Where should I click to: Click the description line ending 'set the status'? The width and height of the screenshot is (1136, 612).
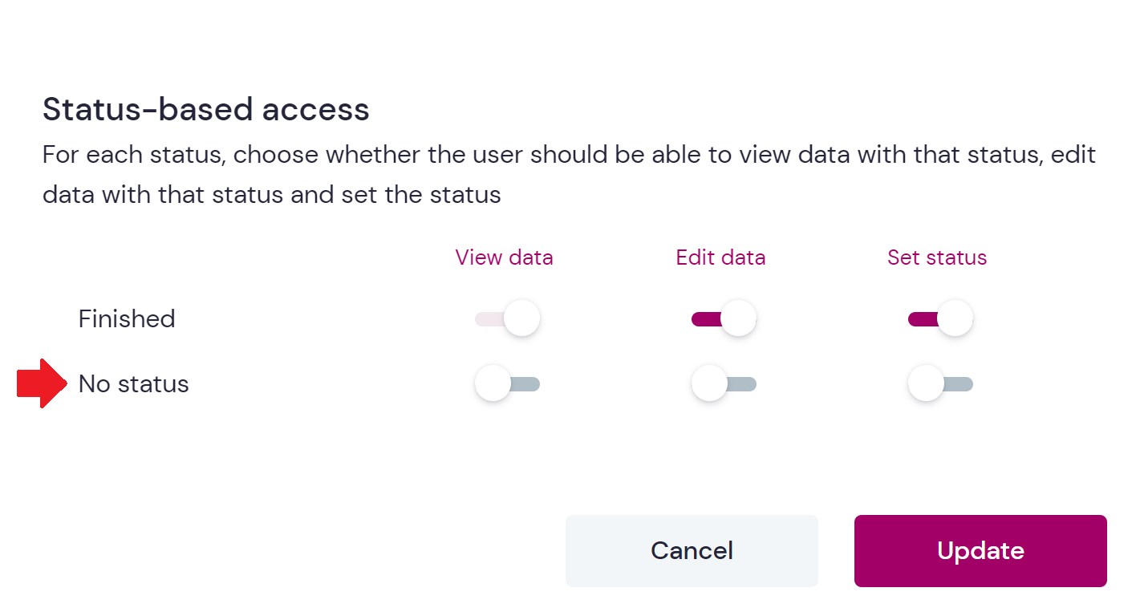tap(272, 195)
